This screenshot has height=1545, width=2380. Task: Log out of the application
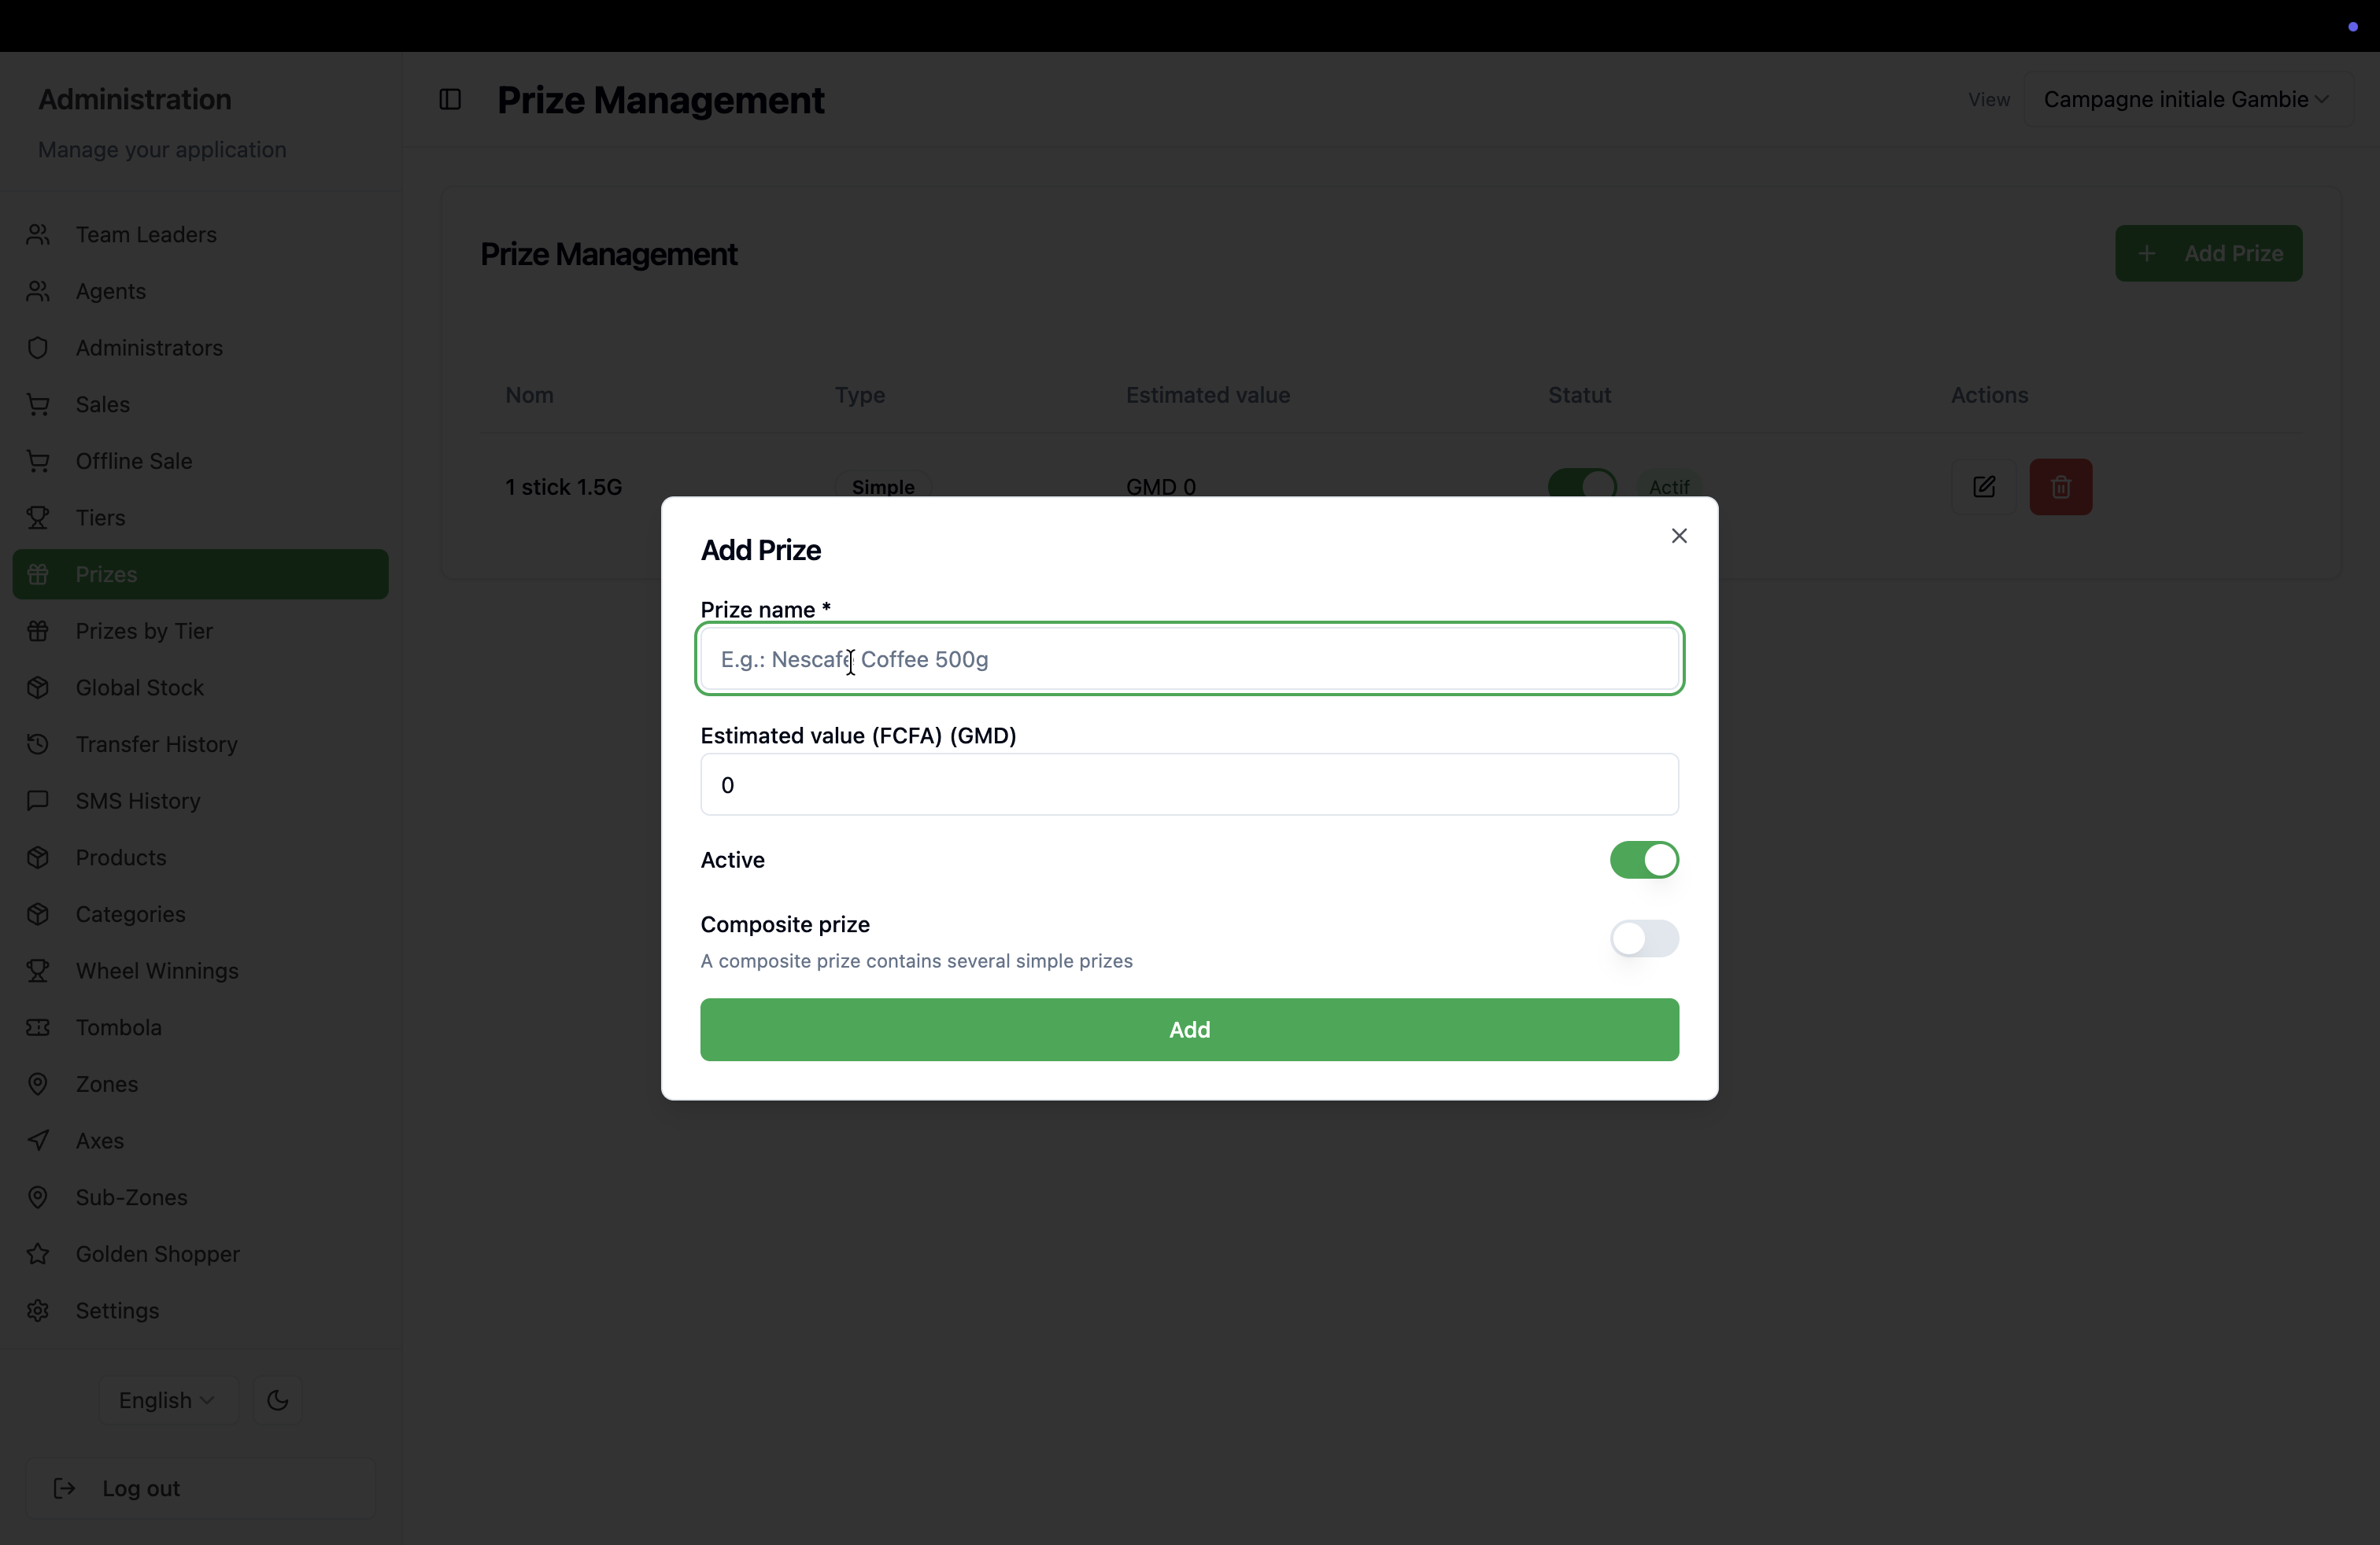[x=200, y=1488]
